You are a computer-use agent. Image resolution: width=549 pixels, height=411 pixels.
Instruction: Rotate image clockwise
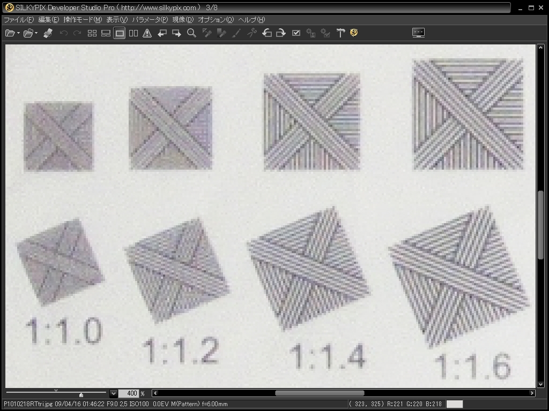[x=280, y=33]
